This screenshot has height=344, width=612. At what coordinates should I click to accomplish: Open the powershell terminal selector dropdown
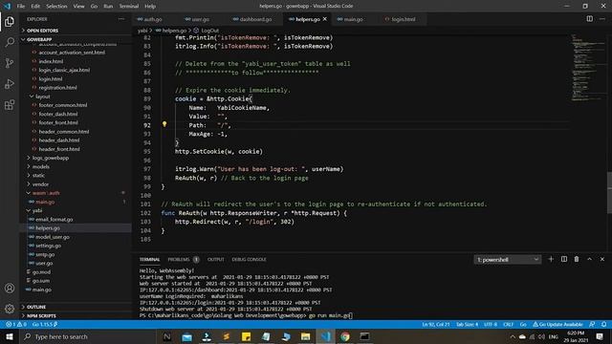coord(508,259)
